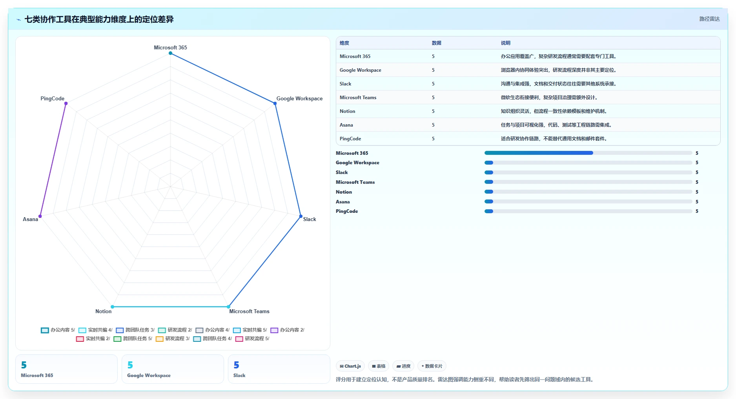
Task: Click the Slack progress bar
Action: [x=588, y=172]
